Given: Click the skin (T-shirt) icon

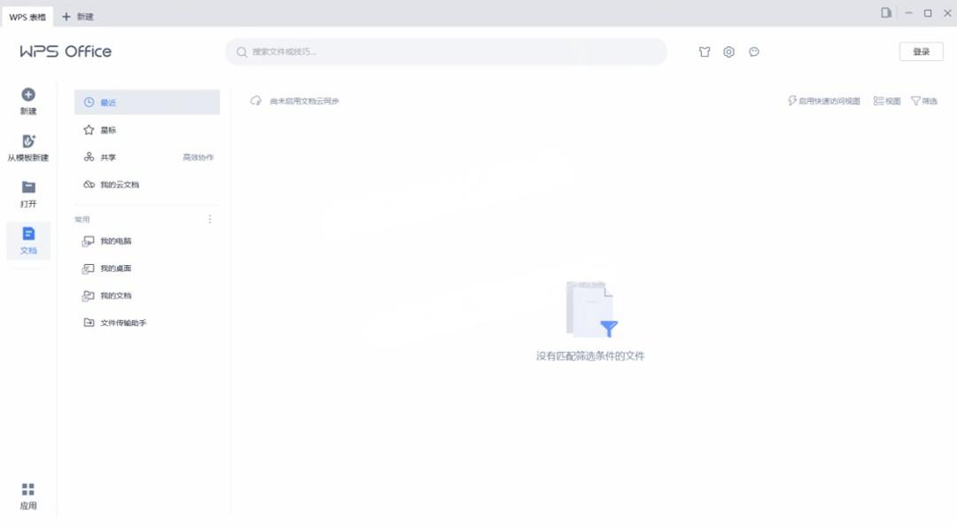Looking at the screenshot, I should [704, 52].
